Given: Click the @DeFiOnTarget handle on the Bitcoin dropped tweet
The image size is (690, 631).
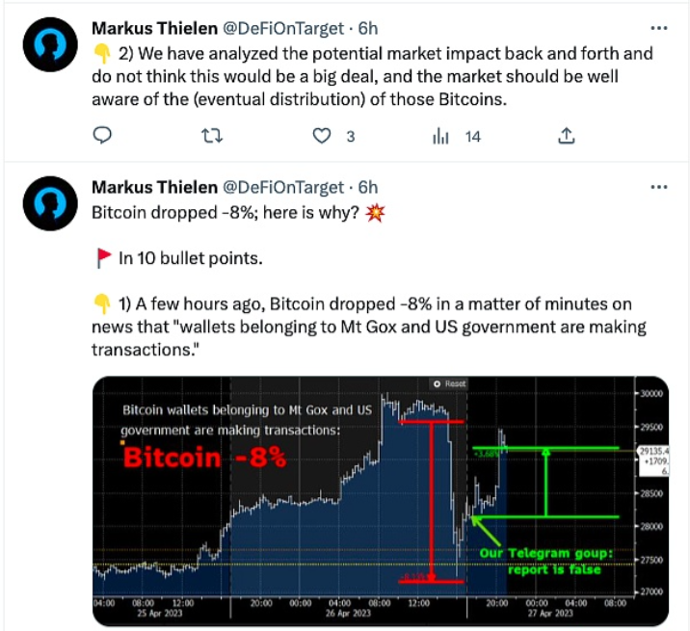Looking at the screenshot, I should click(283, 186).
